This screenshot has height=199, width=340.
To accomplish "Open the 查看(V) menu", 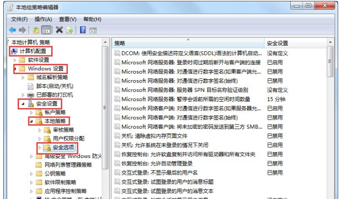I will (x=67, y=19).
